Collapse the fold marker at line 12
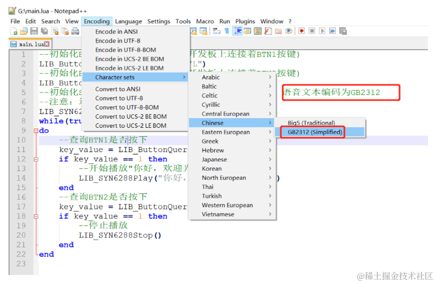The image size is (436, 284). coord(36,159)
